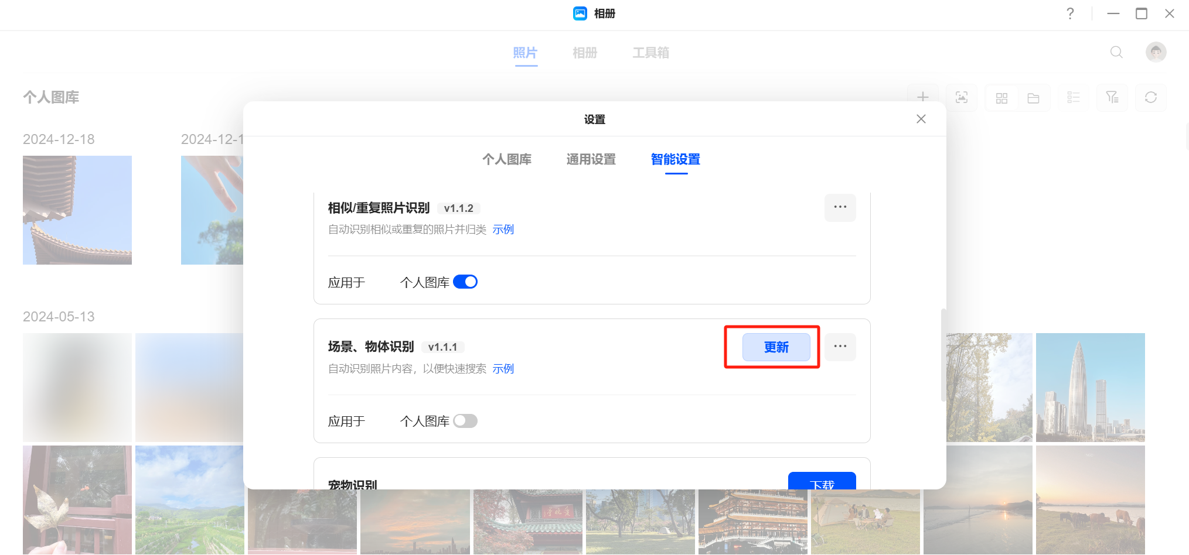Click the 更新 button for scene recognition
The width and height of the screenshot is (1189, 555).
coord(776,347)
